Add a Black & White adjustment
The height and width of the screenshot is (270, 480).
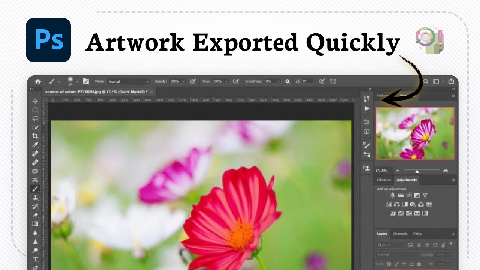click(405, 204)
